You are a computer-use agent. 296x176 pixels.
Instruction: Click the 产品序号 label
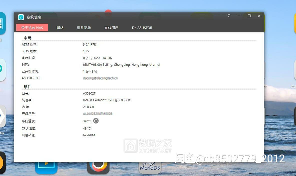pos(29,114)
